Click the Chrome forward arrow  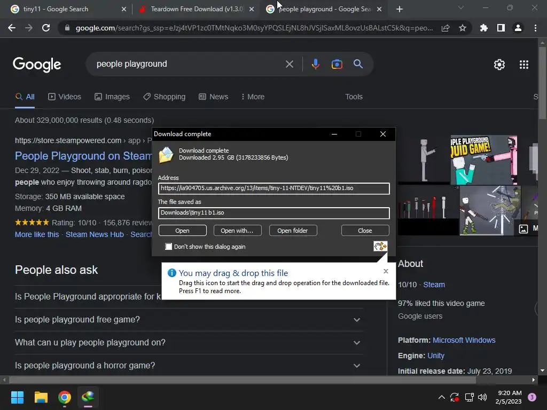[x=29, y=28]
